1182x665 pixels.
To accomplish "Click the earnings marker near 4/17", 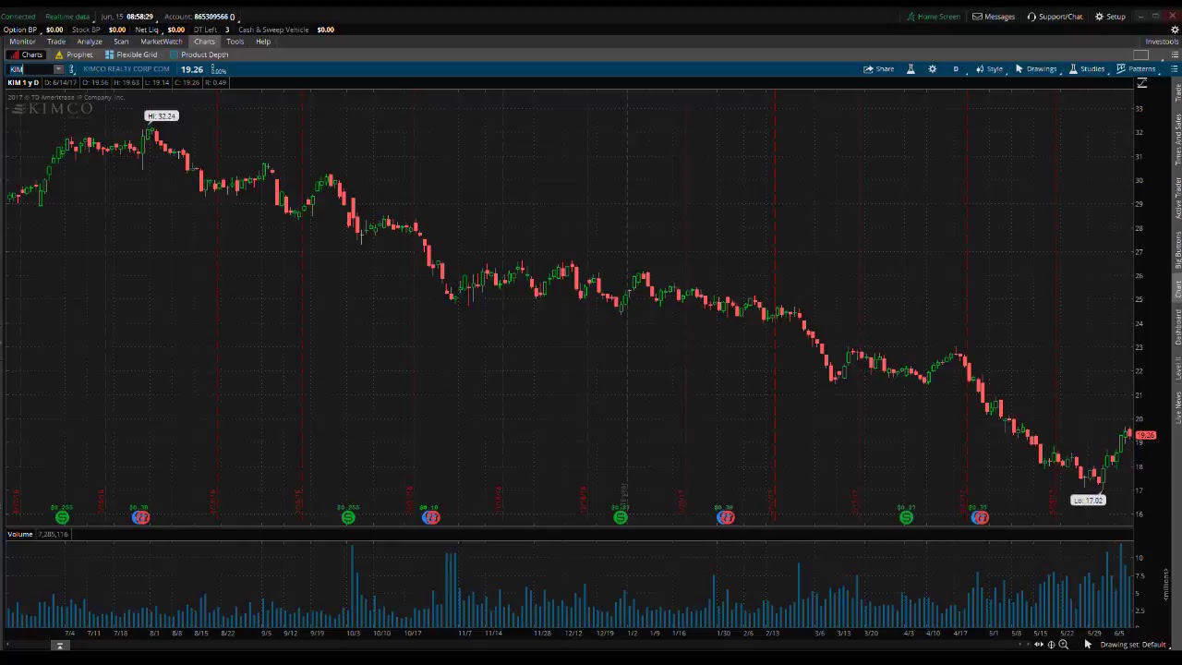I will 980,518.
